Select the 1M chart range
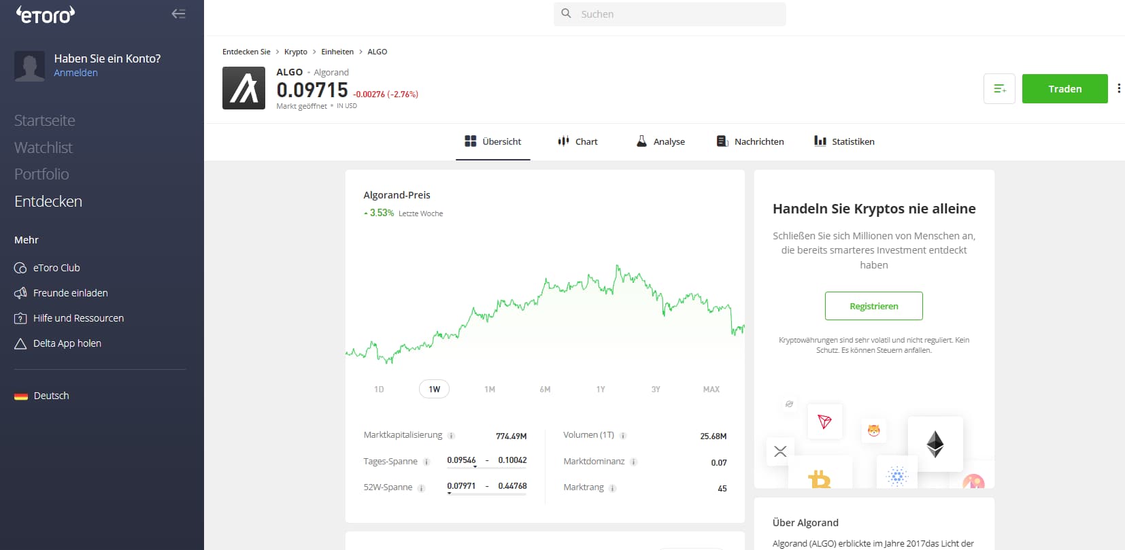Image resolution: width=1125 pixels, height=550 pixels. (x=490, y=390)
